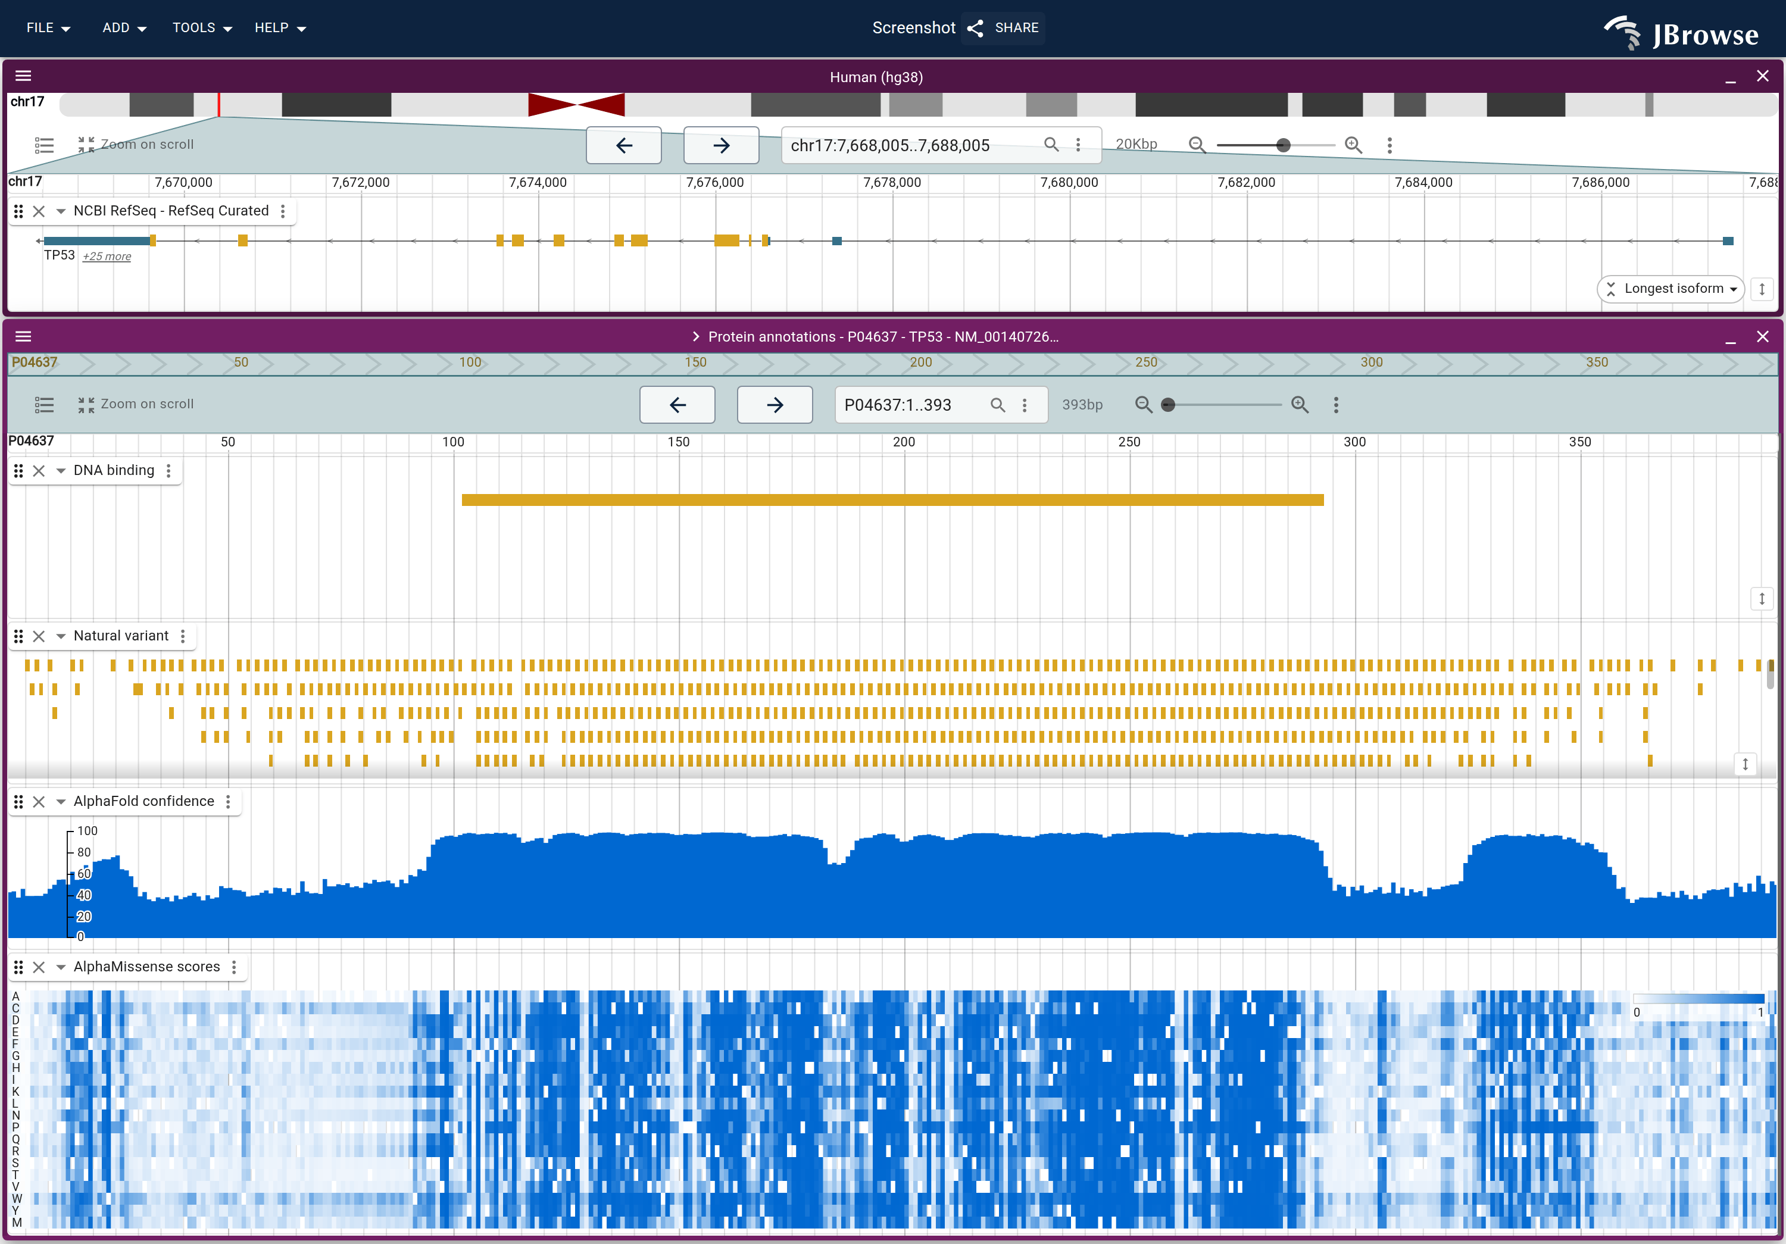The height and width of the screenshot is (1244, 1786).
Task: Toggle Zoom on scroll in protein view
Action: point(135,404)
